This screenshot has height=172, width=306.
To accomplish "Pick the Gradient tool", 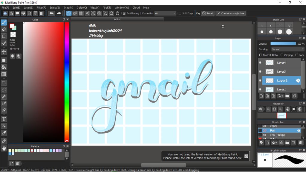I will pos(4,74).
